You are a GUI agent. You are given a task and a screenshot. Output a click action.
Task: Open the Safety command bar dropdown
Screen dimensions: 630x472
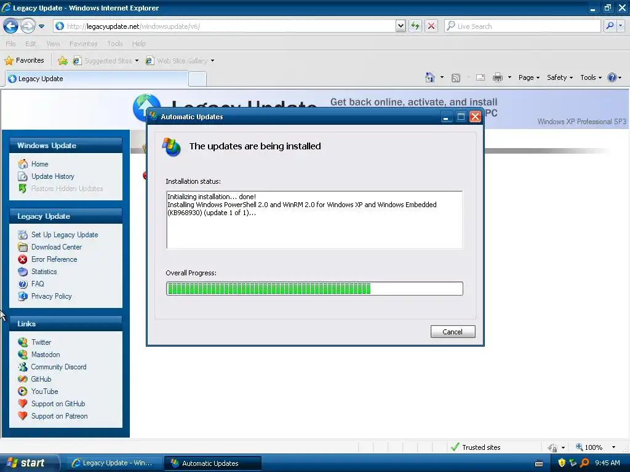(560, 77)
